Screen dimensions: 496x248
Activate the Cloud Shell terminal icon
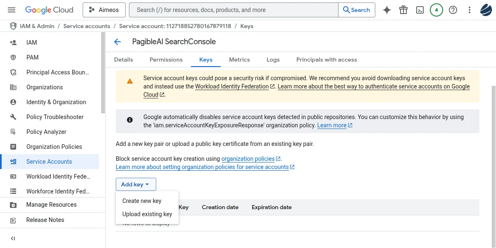pyautogui.click(x=420, y=10)
